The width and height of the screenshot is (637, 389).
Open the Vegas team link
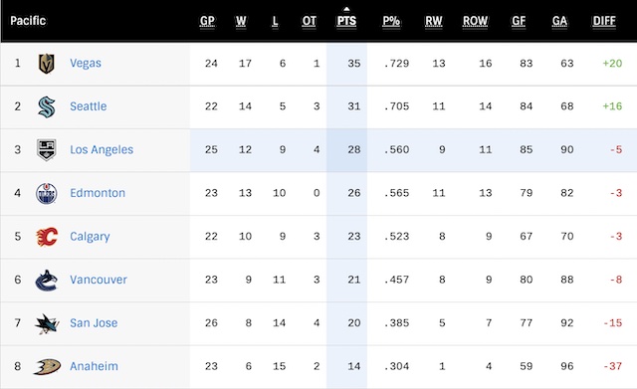86,64
